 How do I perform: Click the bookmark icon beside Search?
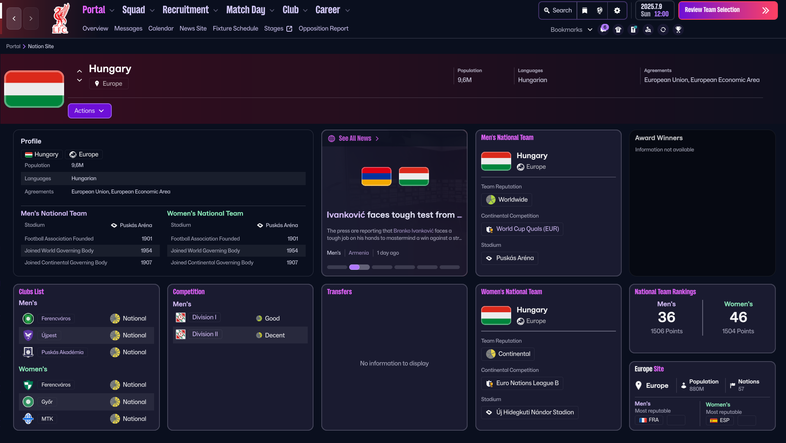(x=585, y=11)
